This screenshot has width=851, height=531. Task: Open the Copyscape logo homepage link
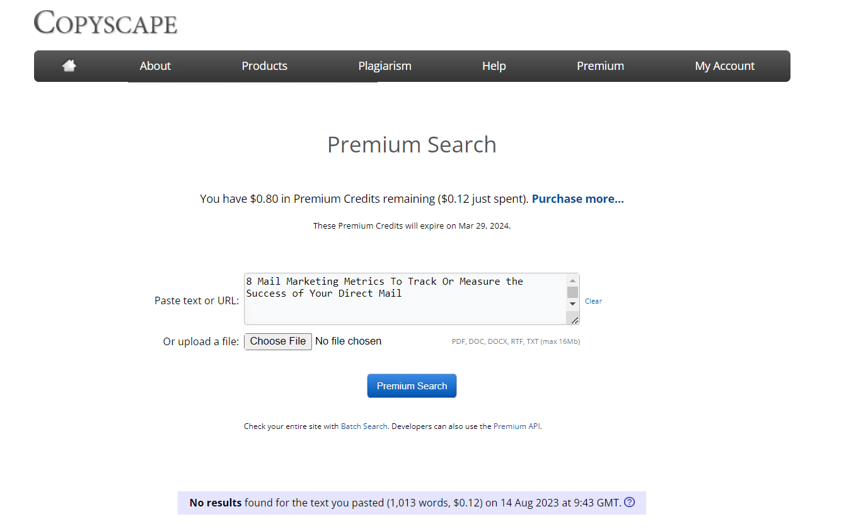click(105, 23)
